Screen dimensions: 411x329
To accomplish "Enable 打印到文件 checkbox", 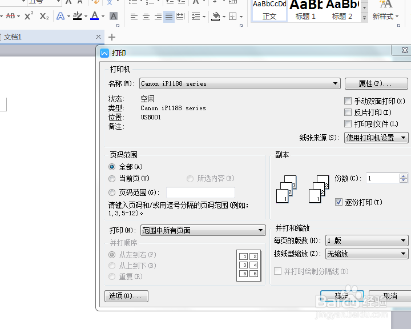I will pyautogui.click(x=348, y=123).
